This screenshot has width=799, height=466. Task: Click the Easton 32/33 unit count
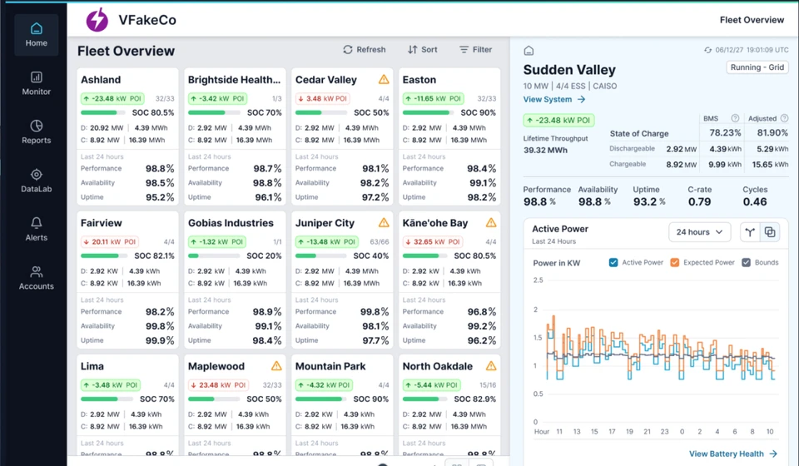pyautogui.click(x=486, y=98)
